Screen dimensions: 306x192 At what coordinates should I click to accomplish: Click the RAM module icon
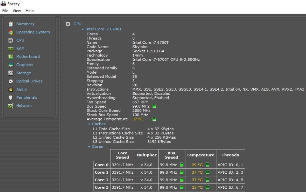(11, 49)
